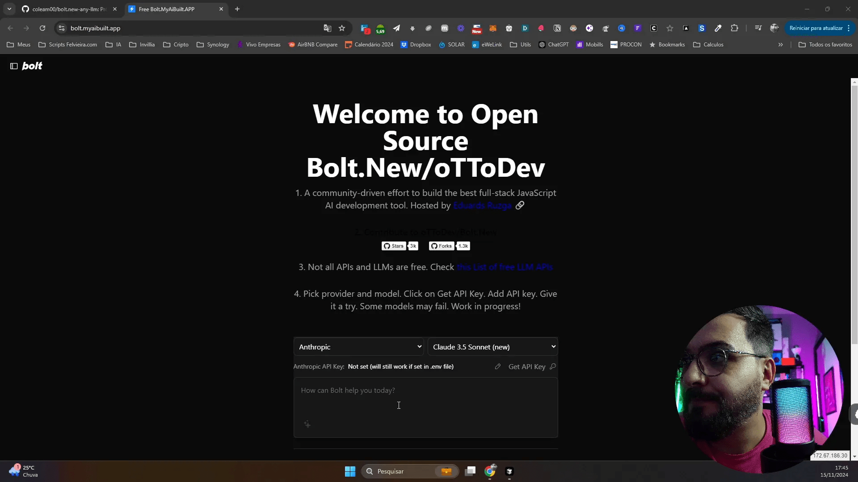Reload the page with the refresh icon

click(42, 28)
